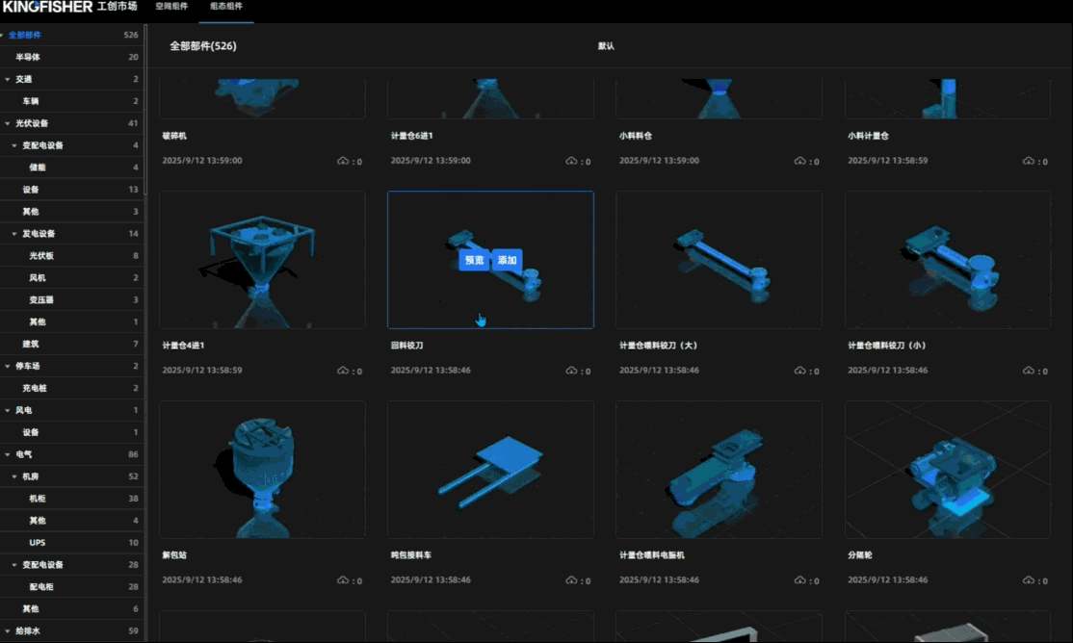The image size is (1073, 643).
Task: Select the 建筑 category
Action: pyautogui.click(x=72, y=344)
